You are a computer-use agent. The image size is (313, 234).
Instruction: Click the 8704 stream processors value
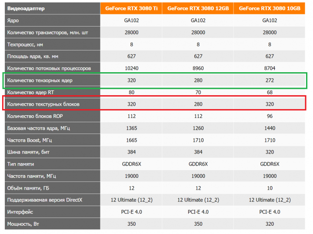pyautogui.click(x=270, y=68)
